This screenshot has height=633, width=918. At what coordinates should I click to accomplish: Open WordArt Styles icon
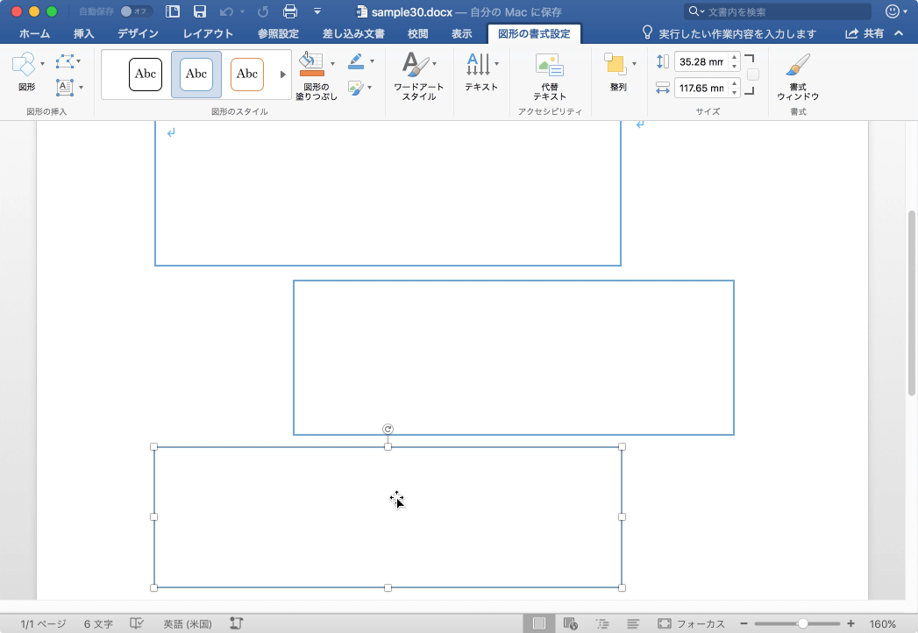tap(416, 64)
